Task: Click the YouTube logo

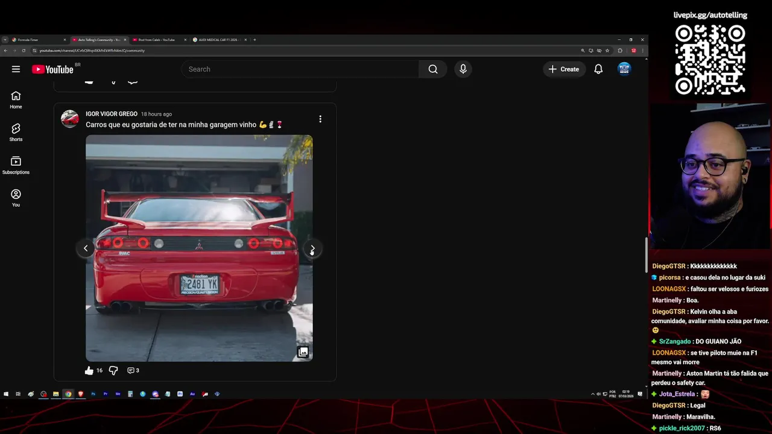Action: (x=52, y=69)
